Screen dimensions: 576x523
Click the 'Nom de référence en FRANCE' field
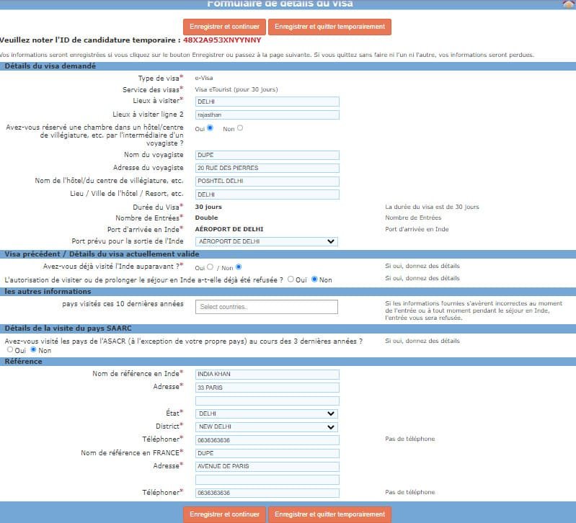[267, 453]
